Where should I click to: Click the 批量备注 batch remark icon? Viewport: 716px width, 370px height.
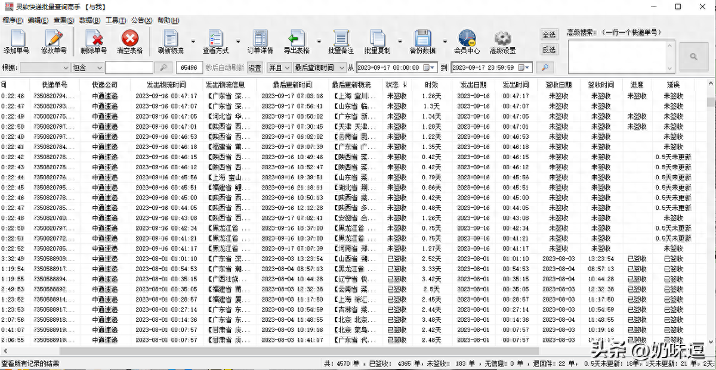pos(341,39)
